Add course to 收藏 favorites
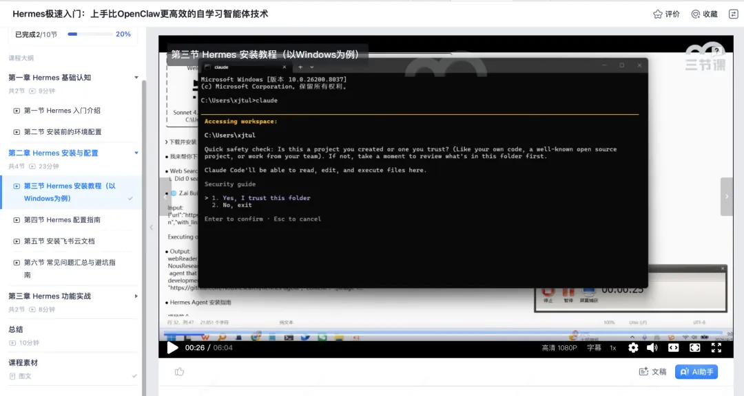 pos(705,14)
